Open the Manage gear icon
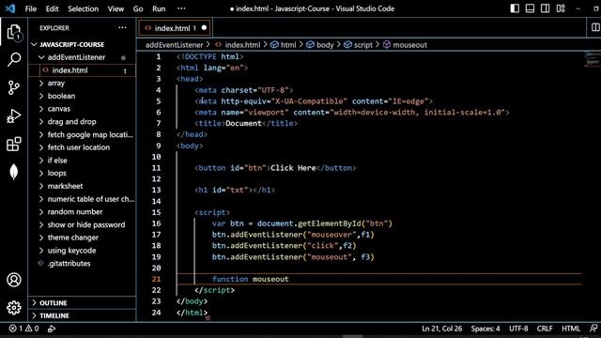This screenshot has height=338, width=601. coord(14,307)
